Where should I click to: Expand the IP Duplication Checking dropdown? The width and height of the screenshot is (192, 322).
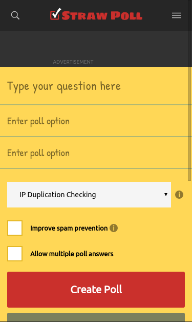point(89,195)
